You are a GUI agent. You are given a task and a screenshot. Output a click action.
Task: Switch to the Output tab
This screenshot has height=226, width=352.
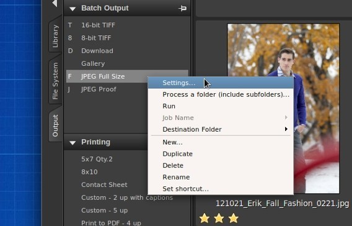55,125
